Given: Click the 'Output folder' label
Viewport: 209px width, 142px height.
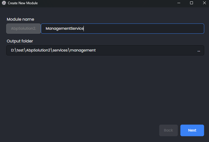Looking at the screenshot, I should pyautogui.click(x=20, y=41).
